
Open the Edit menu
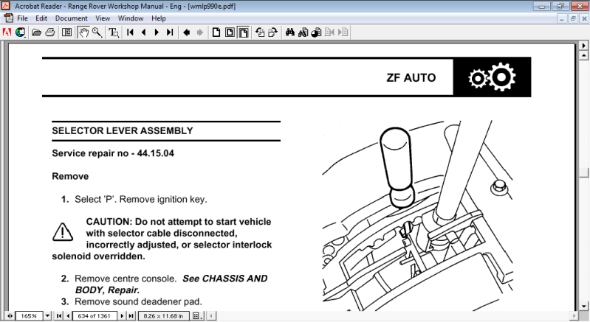(x=41, y=18)
